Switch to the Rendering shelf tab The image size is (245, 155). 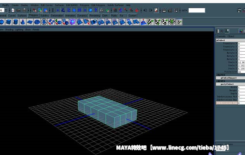pyautogui.click(x=94, y=16)
